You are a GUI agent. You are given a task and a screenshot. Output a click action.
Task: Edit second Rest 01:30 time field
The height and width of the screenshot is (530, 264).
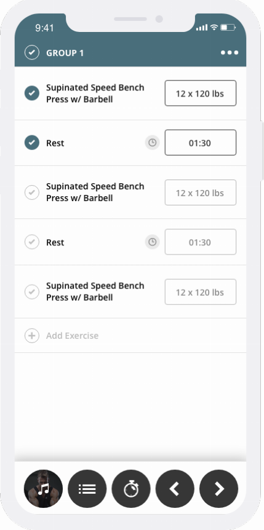(x=201, y=242)
